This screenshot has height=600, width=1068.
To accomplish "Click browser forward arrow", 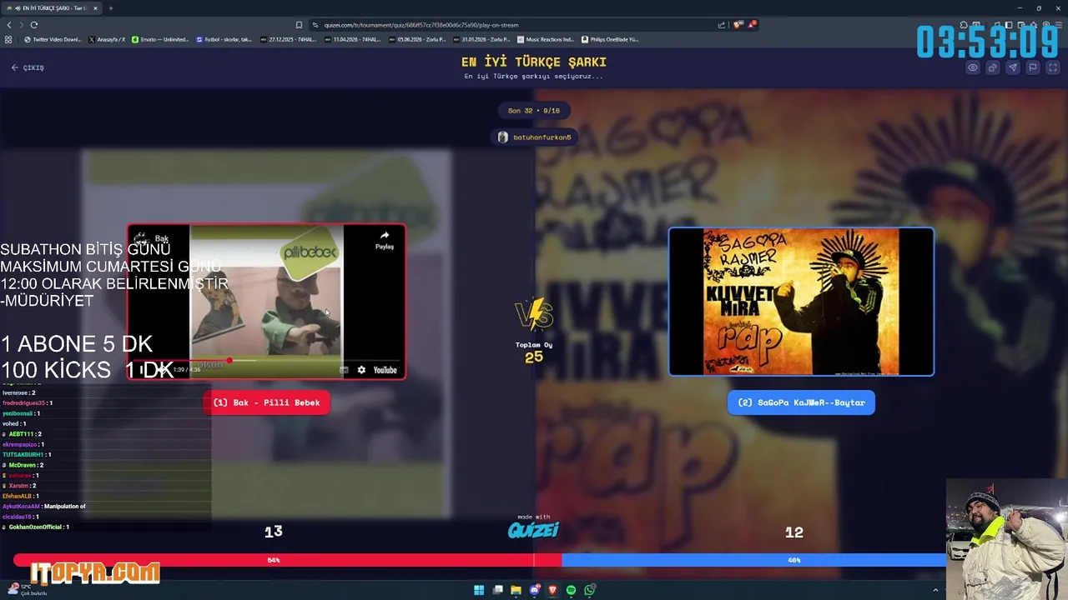I will click(x=22, y=25).
